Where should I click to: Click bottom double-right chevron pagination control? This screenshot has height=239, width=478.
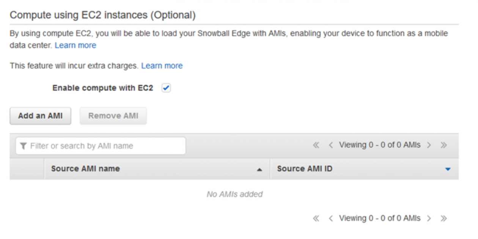pyautogui.click(x=443, y=218)
